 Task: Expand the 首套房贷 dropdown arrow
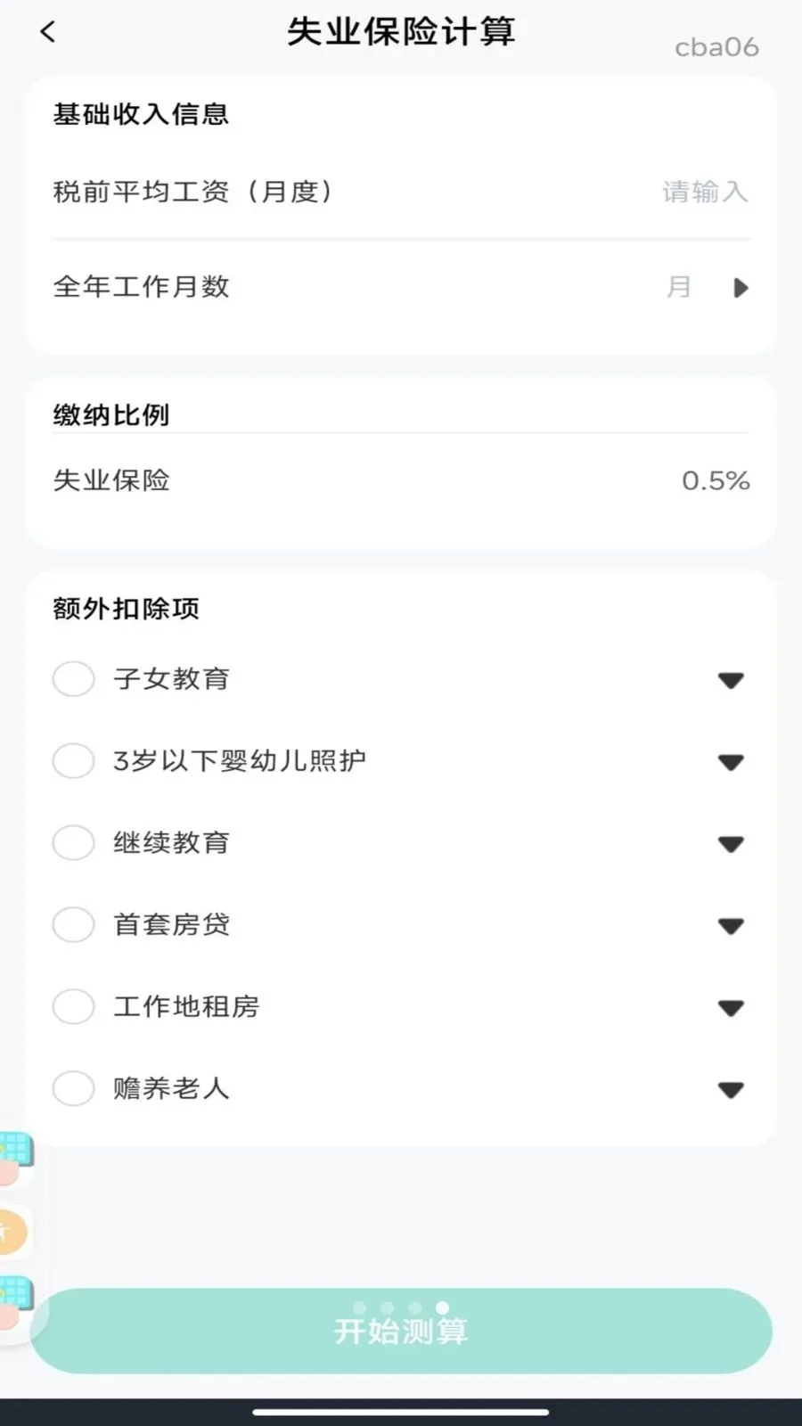pos(731,927)
